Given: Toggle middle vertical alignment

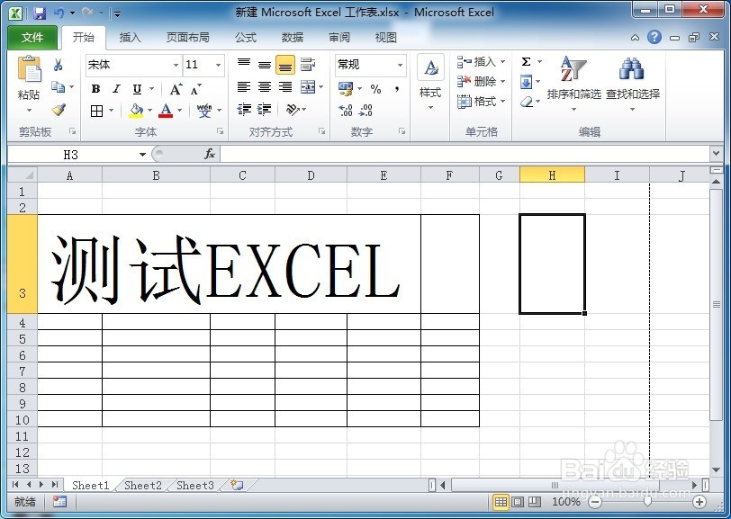Looking at the screenshot, I should tap(265, 64).
